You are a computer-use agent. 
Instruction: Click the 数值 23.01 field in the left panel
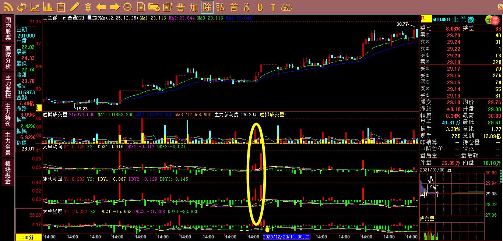click(28, 149)
